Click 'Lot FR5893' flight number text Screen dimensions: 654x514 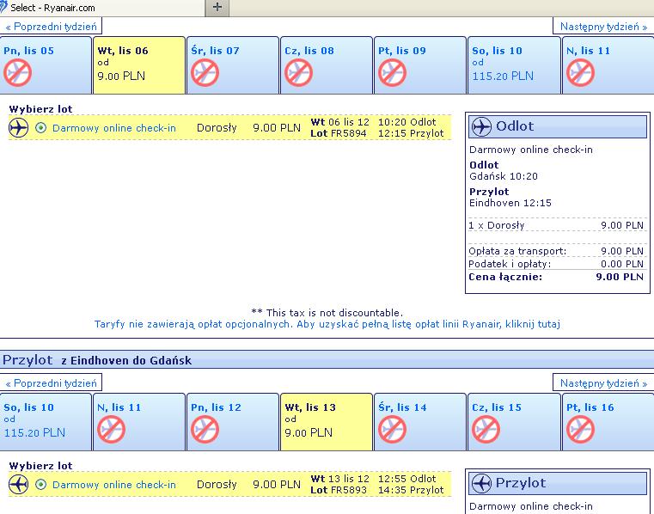click(339, 490)
